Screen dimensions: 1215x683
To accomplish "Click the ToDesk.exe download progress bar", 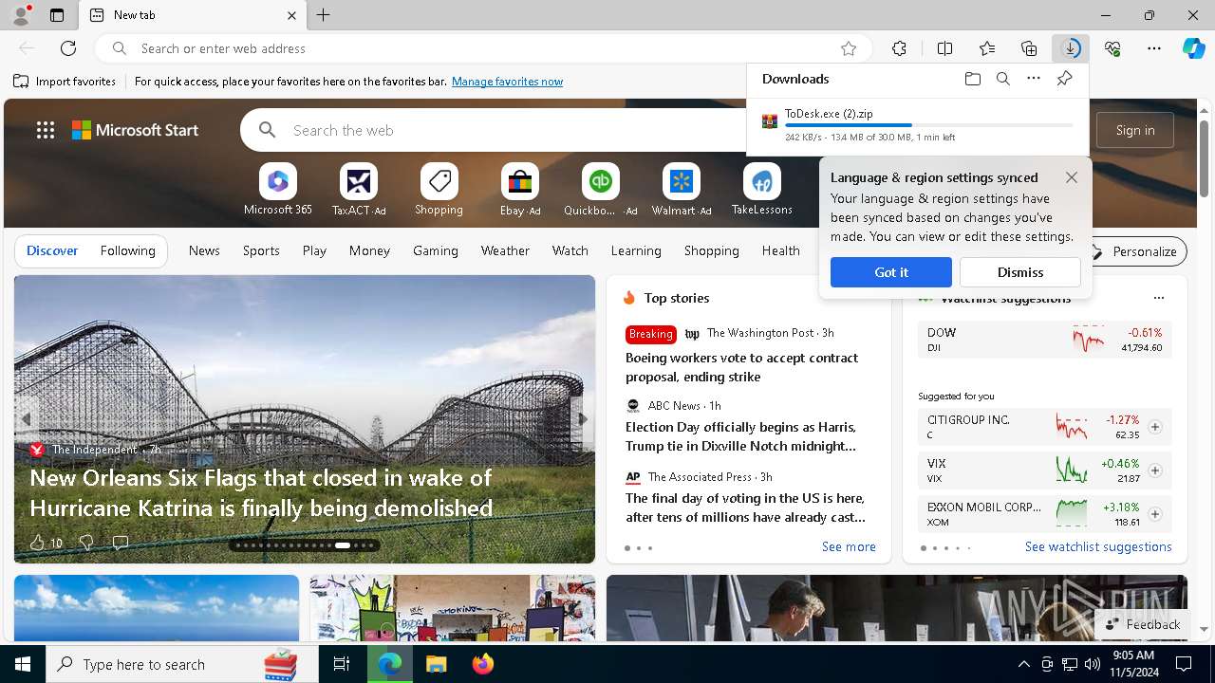I will tap(929, 125).
